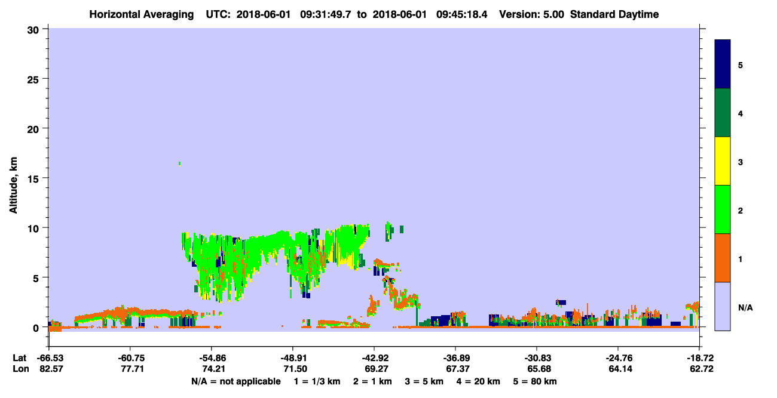Click the dark blue colorbar segment labeled 5

pyautogui.click(x=723, y=64)
